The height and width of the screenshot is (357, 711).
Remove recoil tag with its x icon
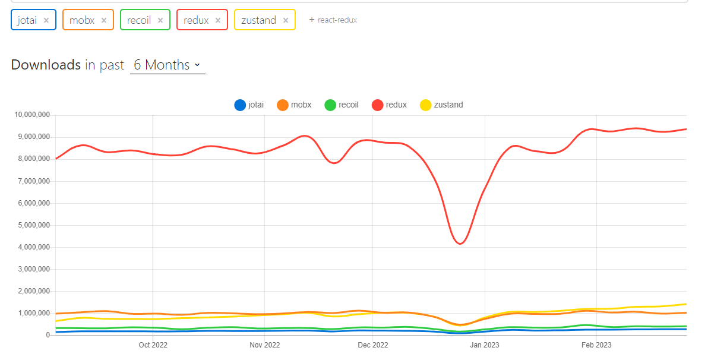160,20
